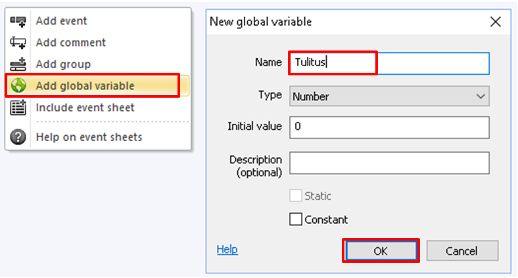Enable the Constant checkbox
The width and height of the screenshot is (518, 278).
[x=295, y=219]
